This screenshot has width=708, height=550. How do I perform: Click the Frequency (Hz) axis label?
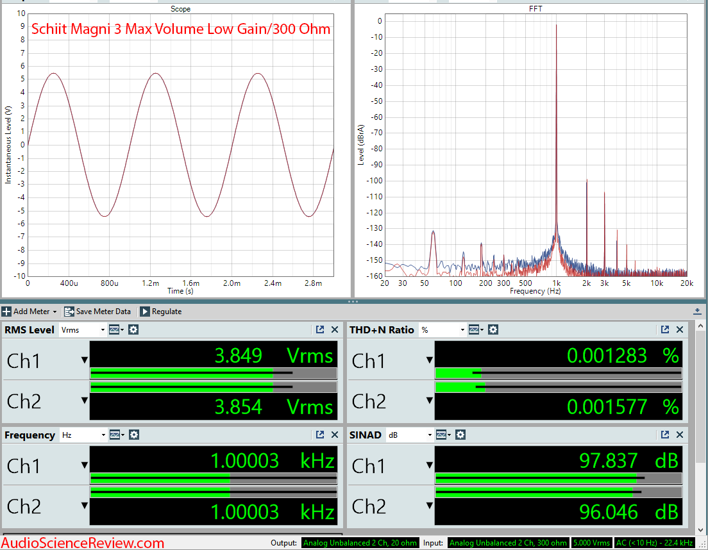535,292
